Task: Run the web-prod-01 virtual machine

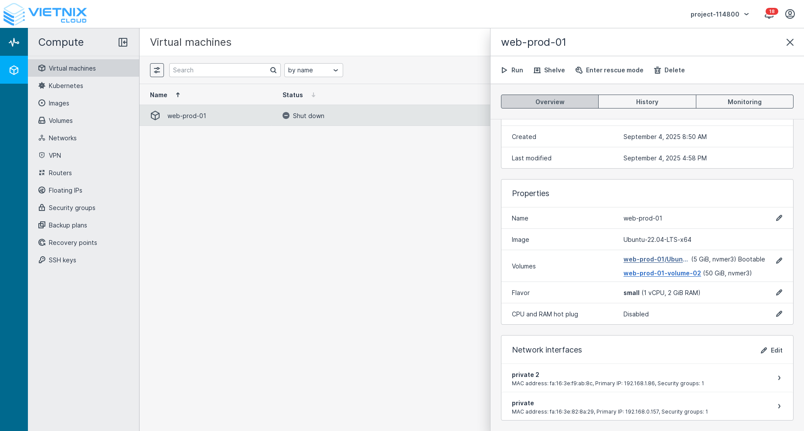Action: click(512, 70)
